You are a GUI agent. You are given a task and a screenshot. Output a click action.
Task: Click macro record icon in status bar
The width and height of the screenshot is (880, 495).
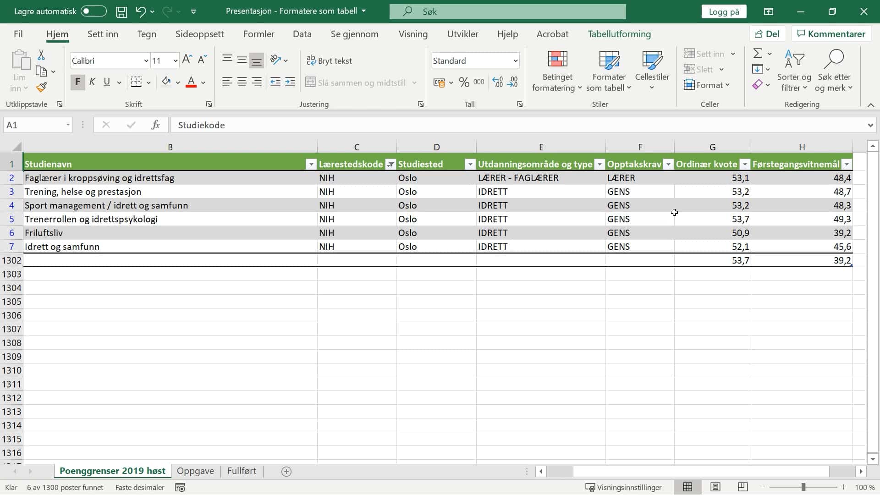pyautogui.click(x=180, y=488)
